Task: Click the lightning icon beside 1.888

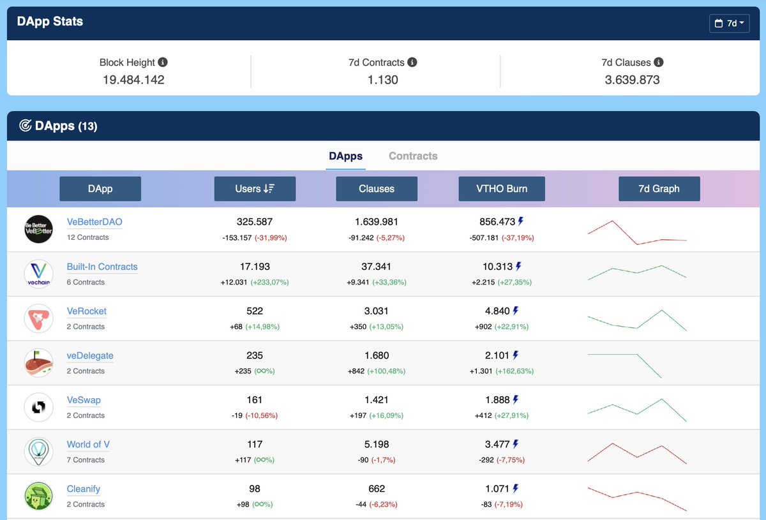Action: [516, 399]
